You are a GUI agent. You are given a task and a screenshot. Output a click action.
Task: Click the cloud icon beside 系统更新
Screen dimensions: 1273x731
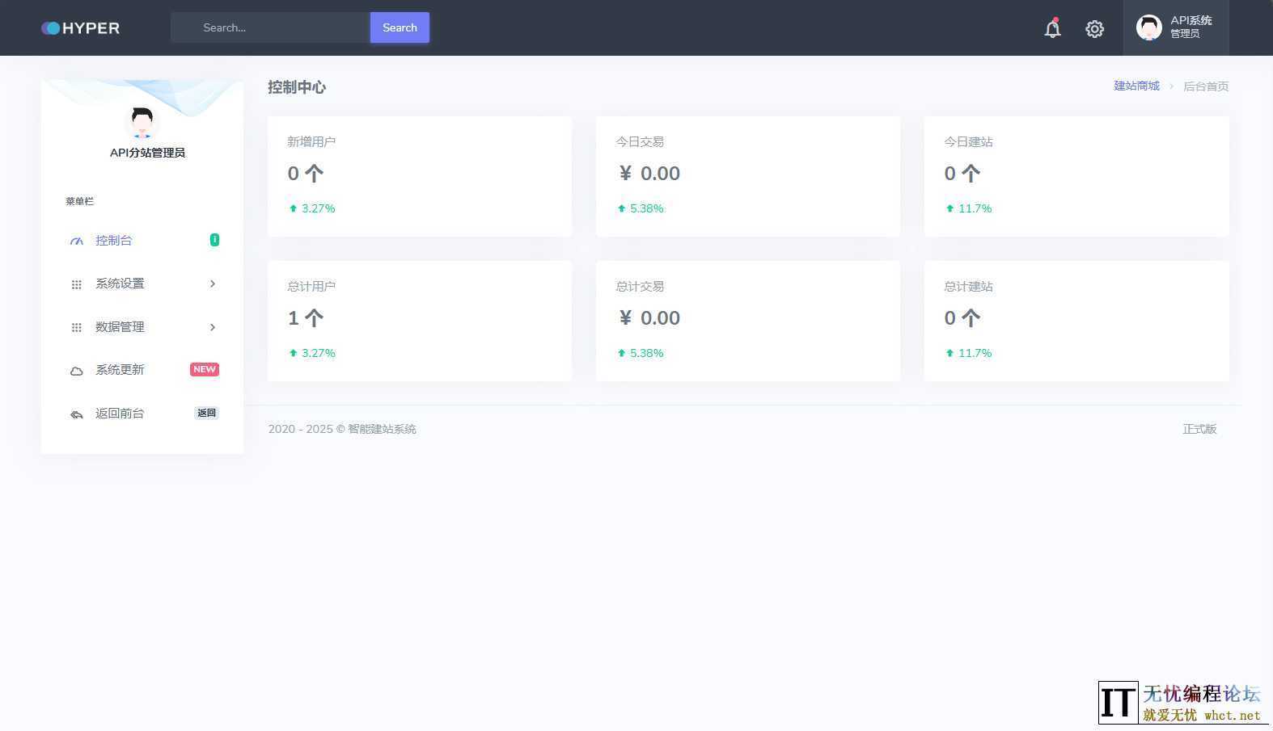[x=77, y=371]
